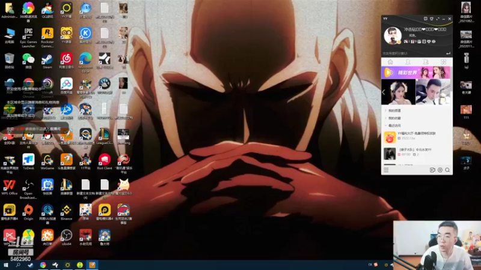This screenshot has width=481, height=270.
Task: Expand the first collapsed section in YY list
Action: point(393,110)
